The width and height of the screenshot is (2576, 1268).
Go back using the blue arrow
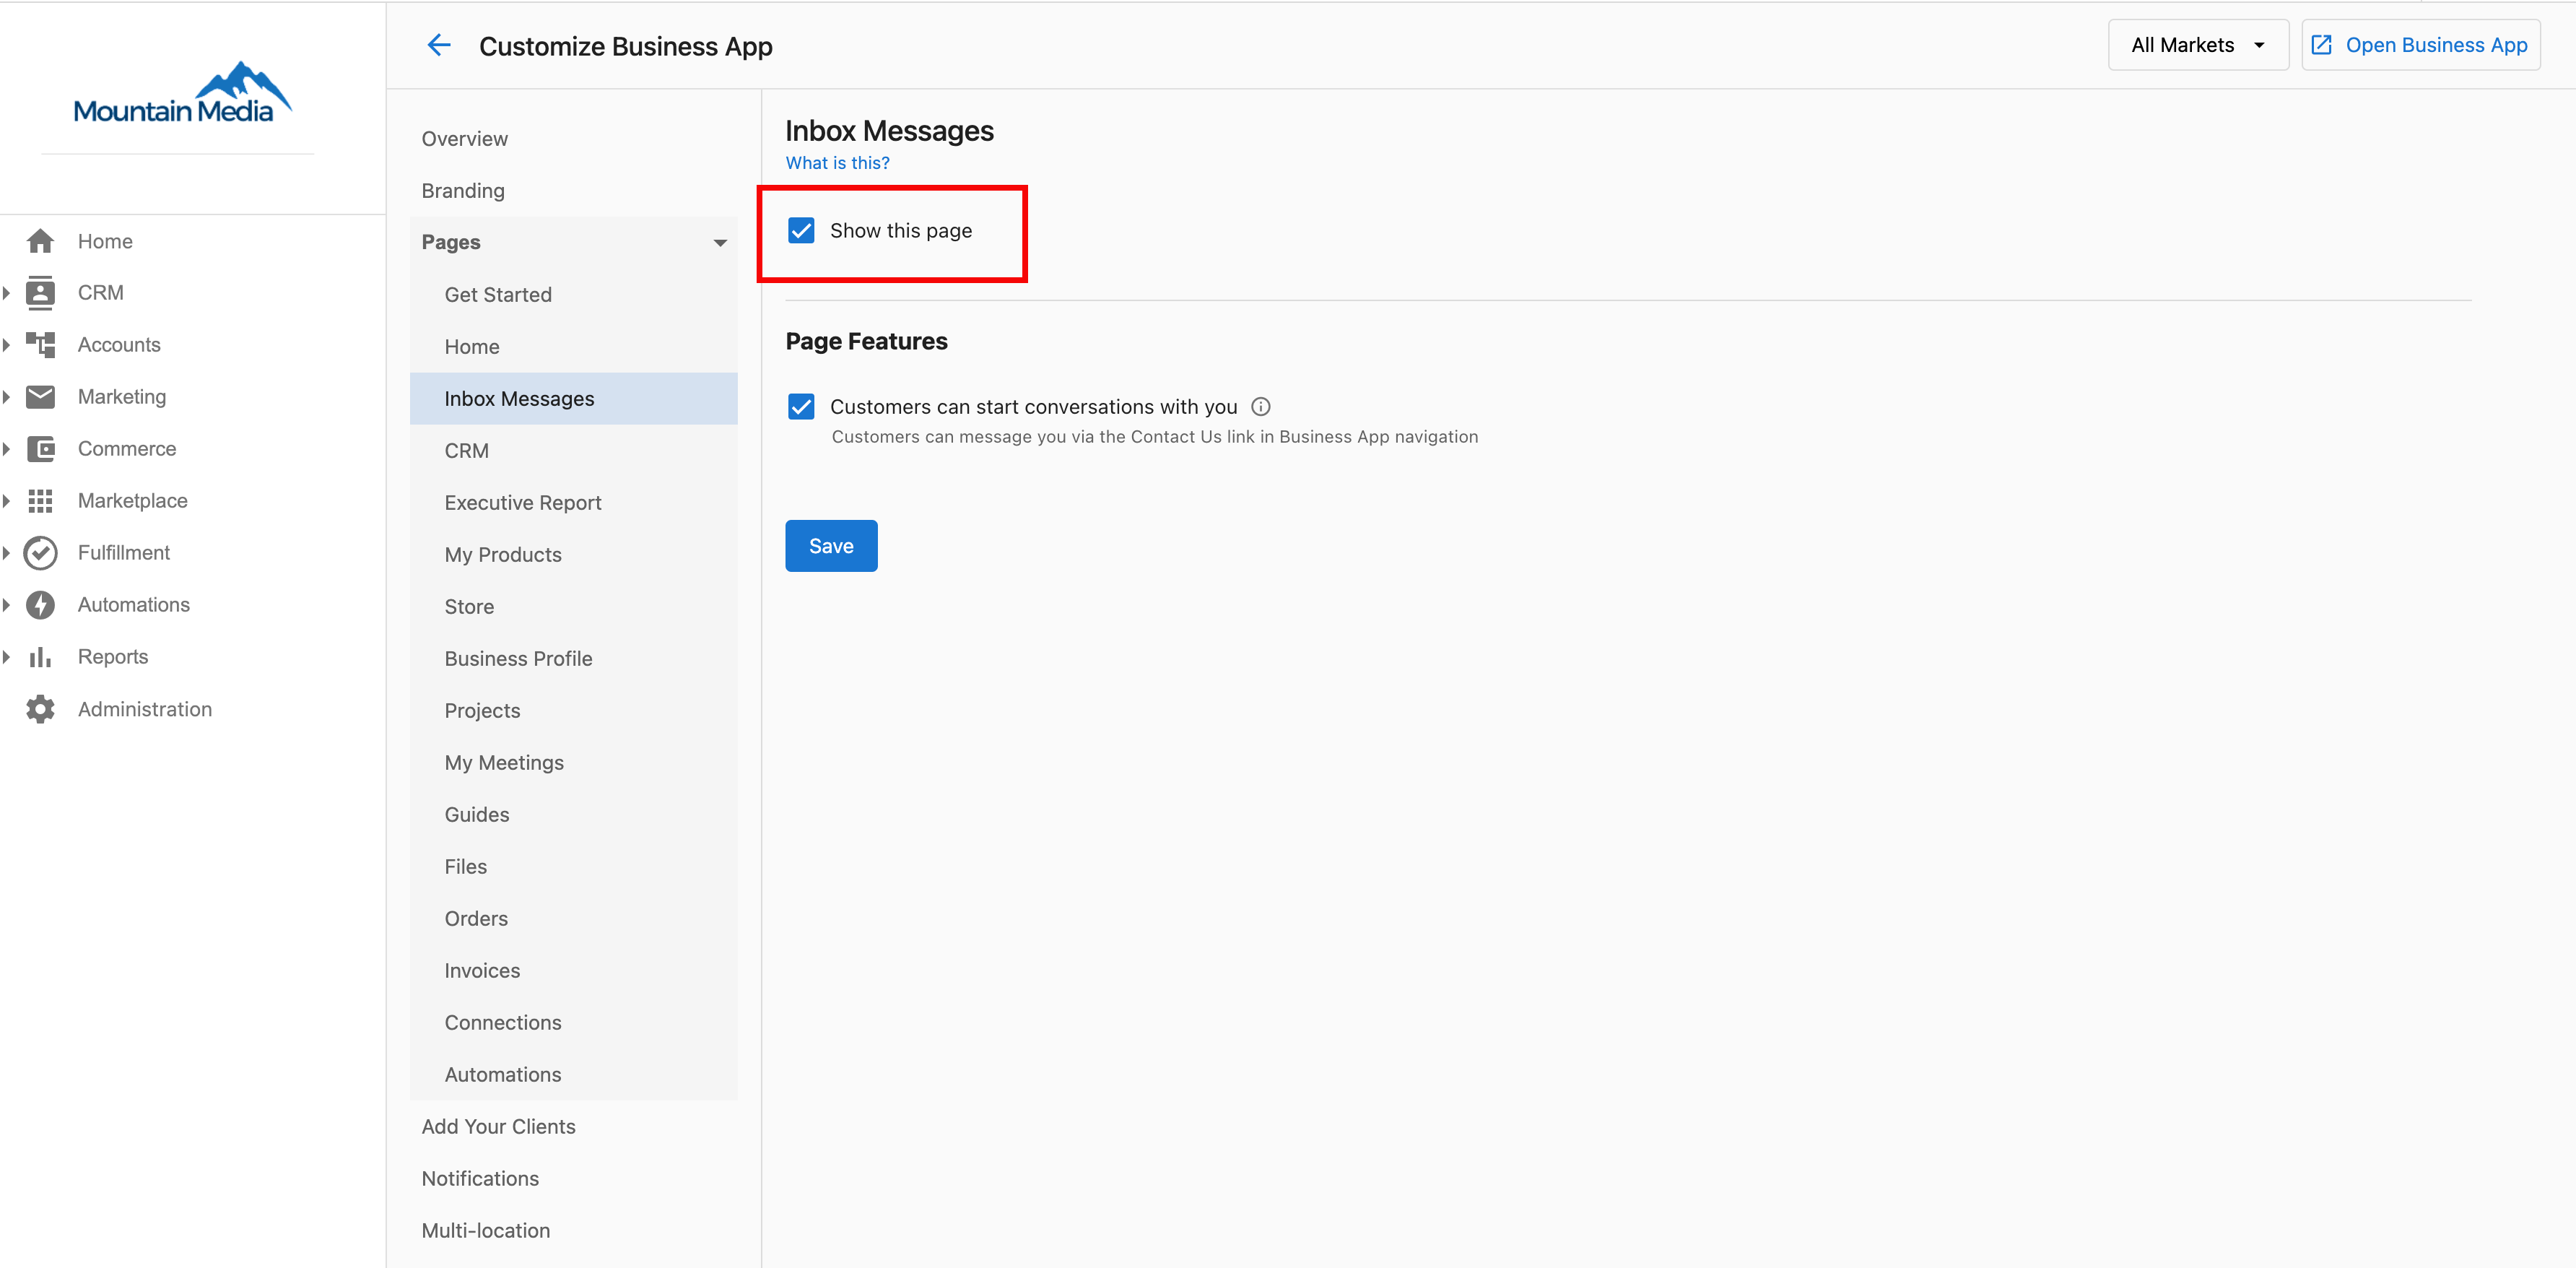click(x=438, y=45)
